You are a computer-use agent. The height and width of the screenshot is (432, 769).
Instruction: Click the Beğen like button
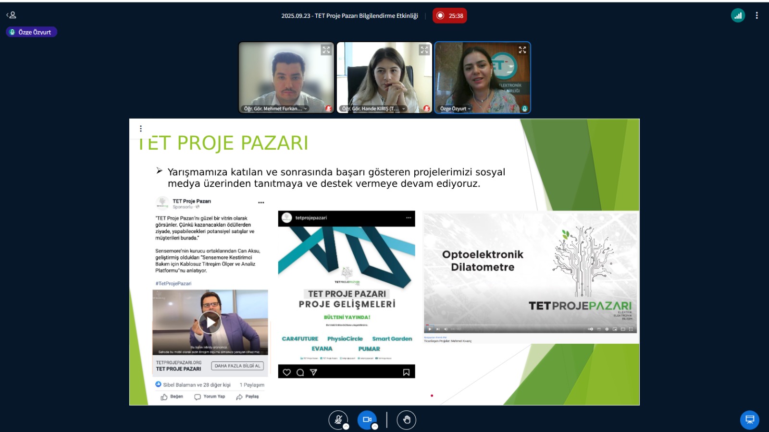point(172,397)
